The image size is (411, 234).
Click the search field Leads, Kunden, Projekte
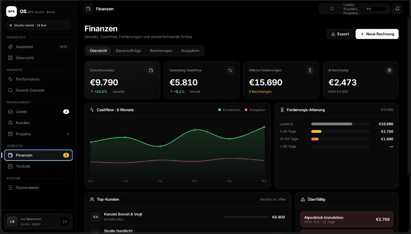tap(354, 9)
